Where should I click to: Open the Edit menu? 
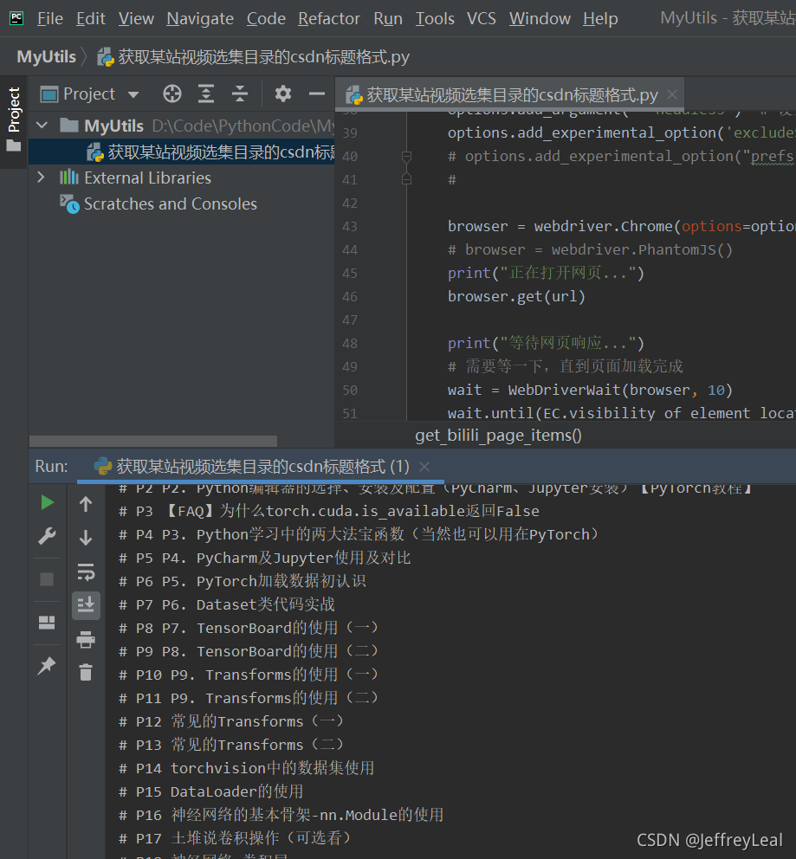90,19
